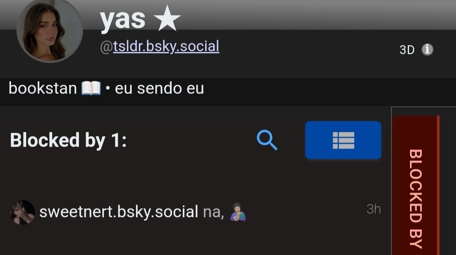This screenshot has width=456, height=255.
Task: Click the na, display name text
Action: [x=213, y=213]
